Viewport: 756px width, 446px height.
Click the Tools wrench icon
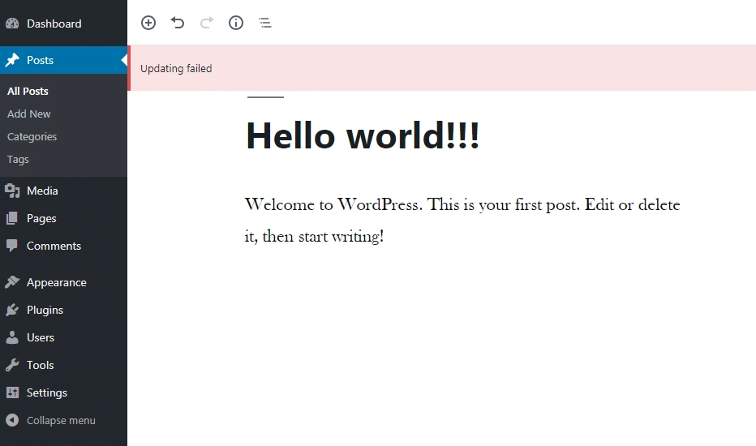(x=12, y=365)
